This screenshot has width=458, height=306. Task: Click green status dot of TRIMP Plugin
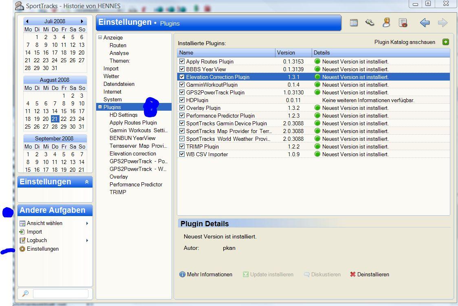pos(317,146)
